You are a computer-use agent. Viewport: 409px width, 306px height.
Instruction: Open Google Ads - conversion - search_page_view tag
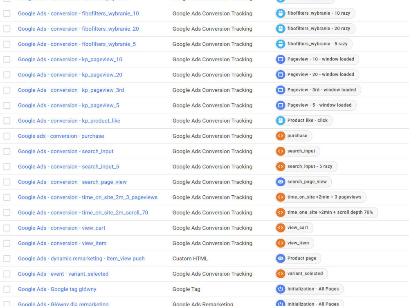(x=72, y=182)
